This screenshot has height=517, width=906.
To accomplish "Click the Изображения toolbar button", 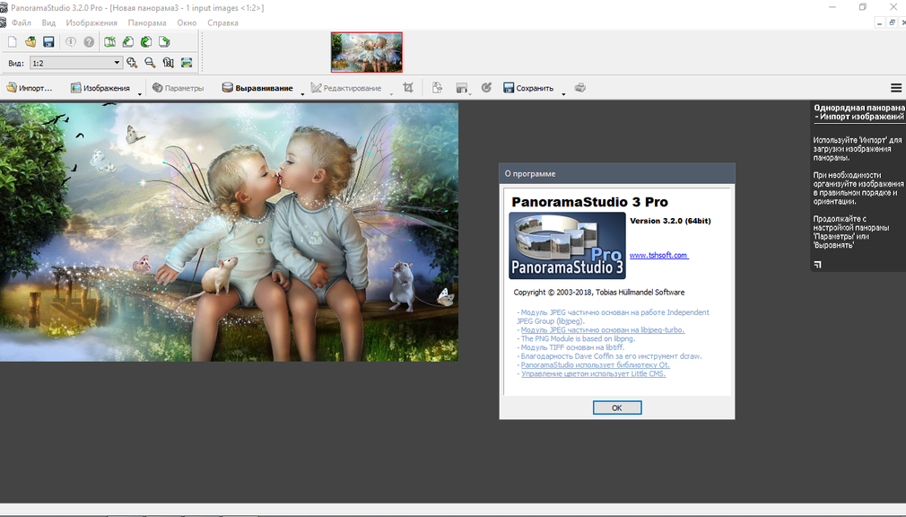I will (100, 88).
